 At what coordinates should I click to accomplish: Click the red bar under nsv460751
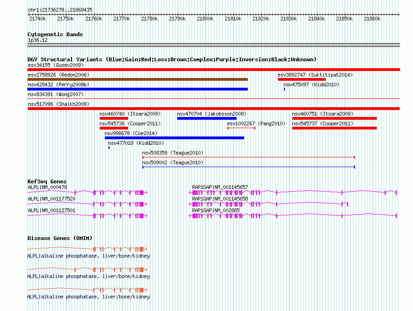[x=335, y=118]
